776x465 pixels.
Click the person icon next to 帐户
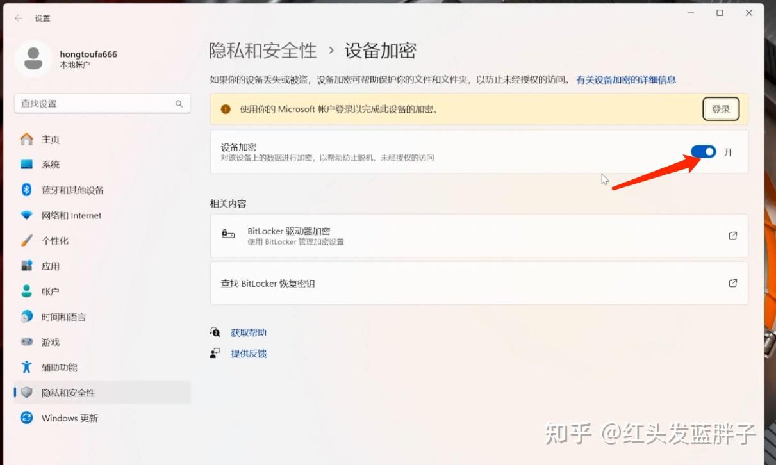tap(26, 291)
